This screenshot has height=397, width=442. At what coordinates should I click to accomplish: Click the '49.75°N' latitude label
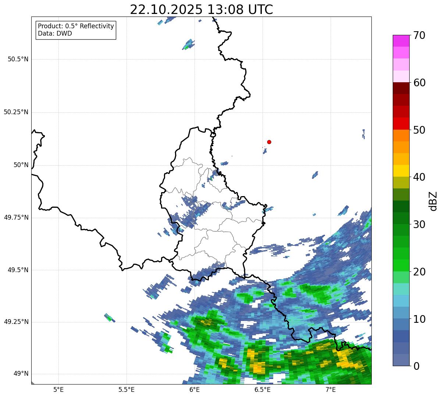[16, 217]
